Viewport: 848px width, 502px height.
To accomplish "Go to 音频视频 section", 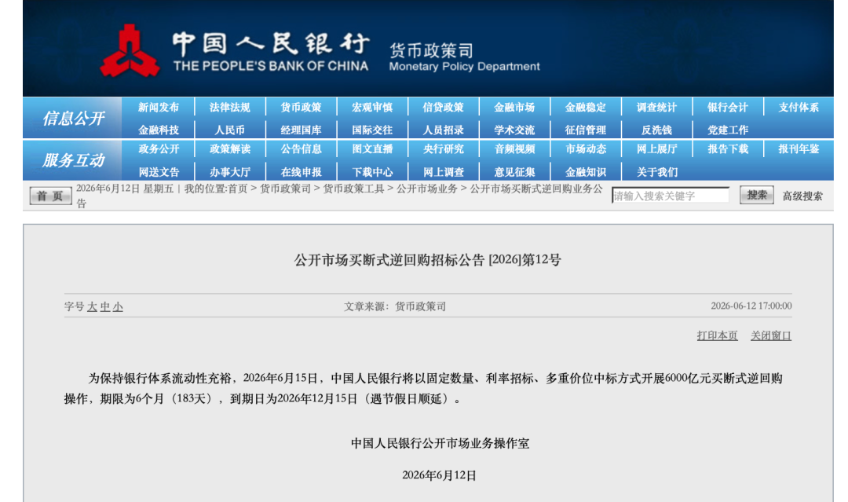I will pyautogui.click(x=514, y=149).
